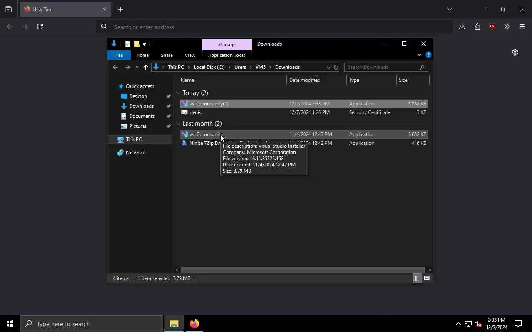Switch to the large thumbnails view

tap(427, 278)
